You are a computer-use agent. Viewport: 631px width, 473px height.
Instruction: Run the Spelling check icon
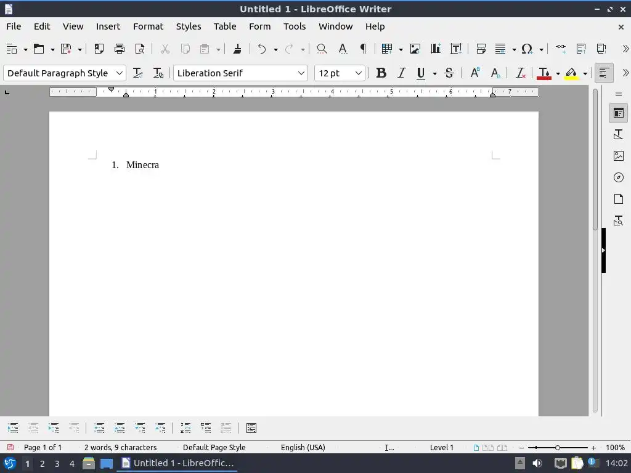tap(343, 49)
